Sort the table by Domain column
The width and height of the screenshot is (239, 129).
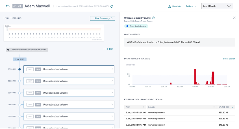click(214, 107)
